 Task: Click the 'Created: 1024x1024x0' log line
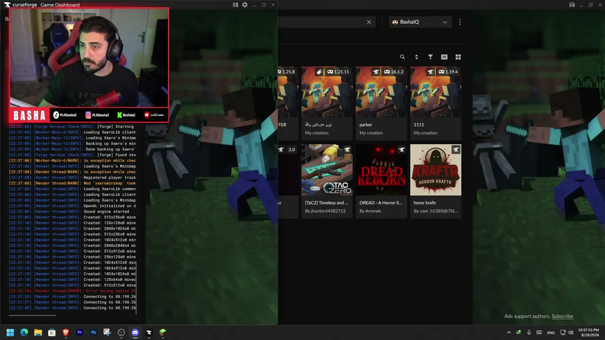(72, 274)
